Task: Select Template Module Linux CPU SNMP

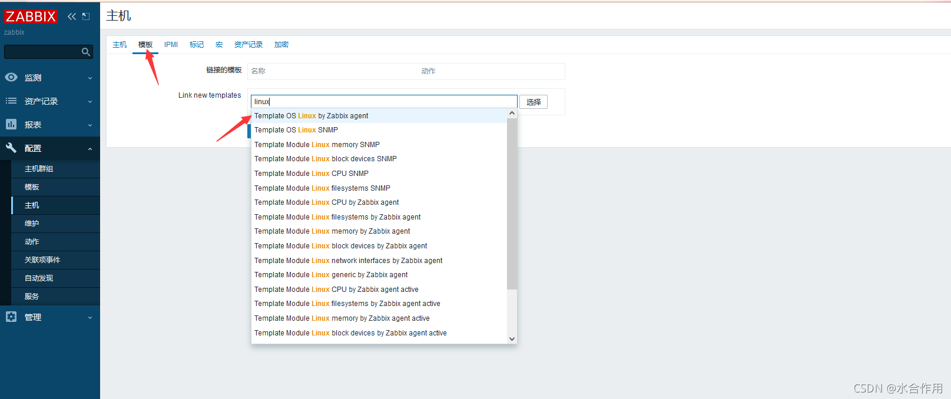Action: pyautogui.click(x=379, y=174)
